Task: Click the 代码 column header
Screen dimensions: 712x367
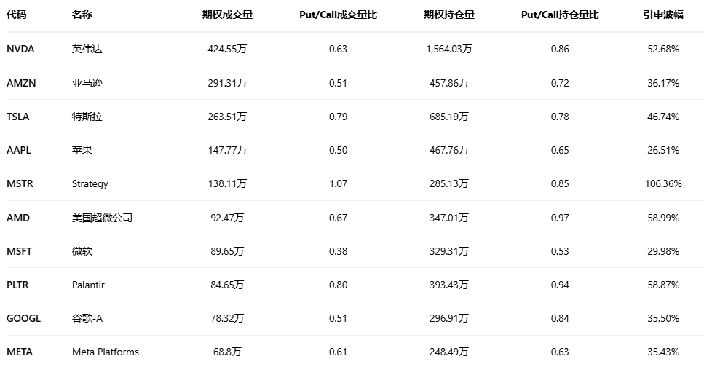Action: click(x=16, y=15)
